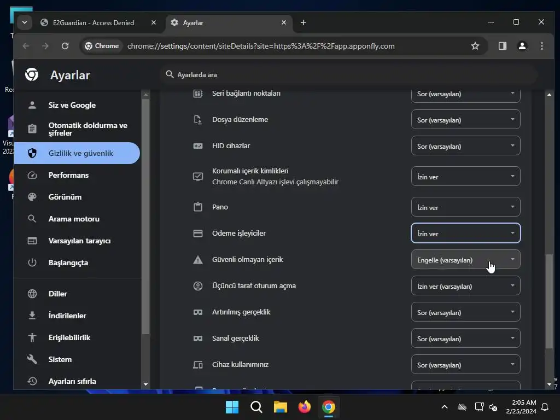Viewport: 560px width, 420px height.
Task: Bookmark this page with the star icon
Action: (475, 46)
